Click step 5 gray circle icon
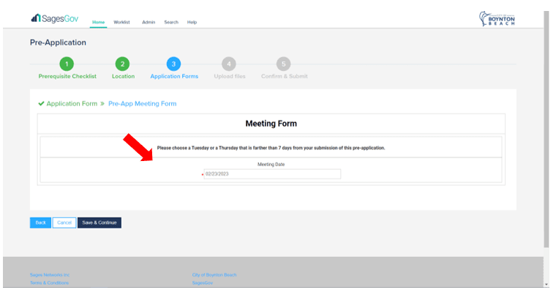This screenshot has width=556, height=295. click(x=284, y=64)
